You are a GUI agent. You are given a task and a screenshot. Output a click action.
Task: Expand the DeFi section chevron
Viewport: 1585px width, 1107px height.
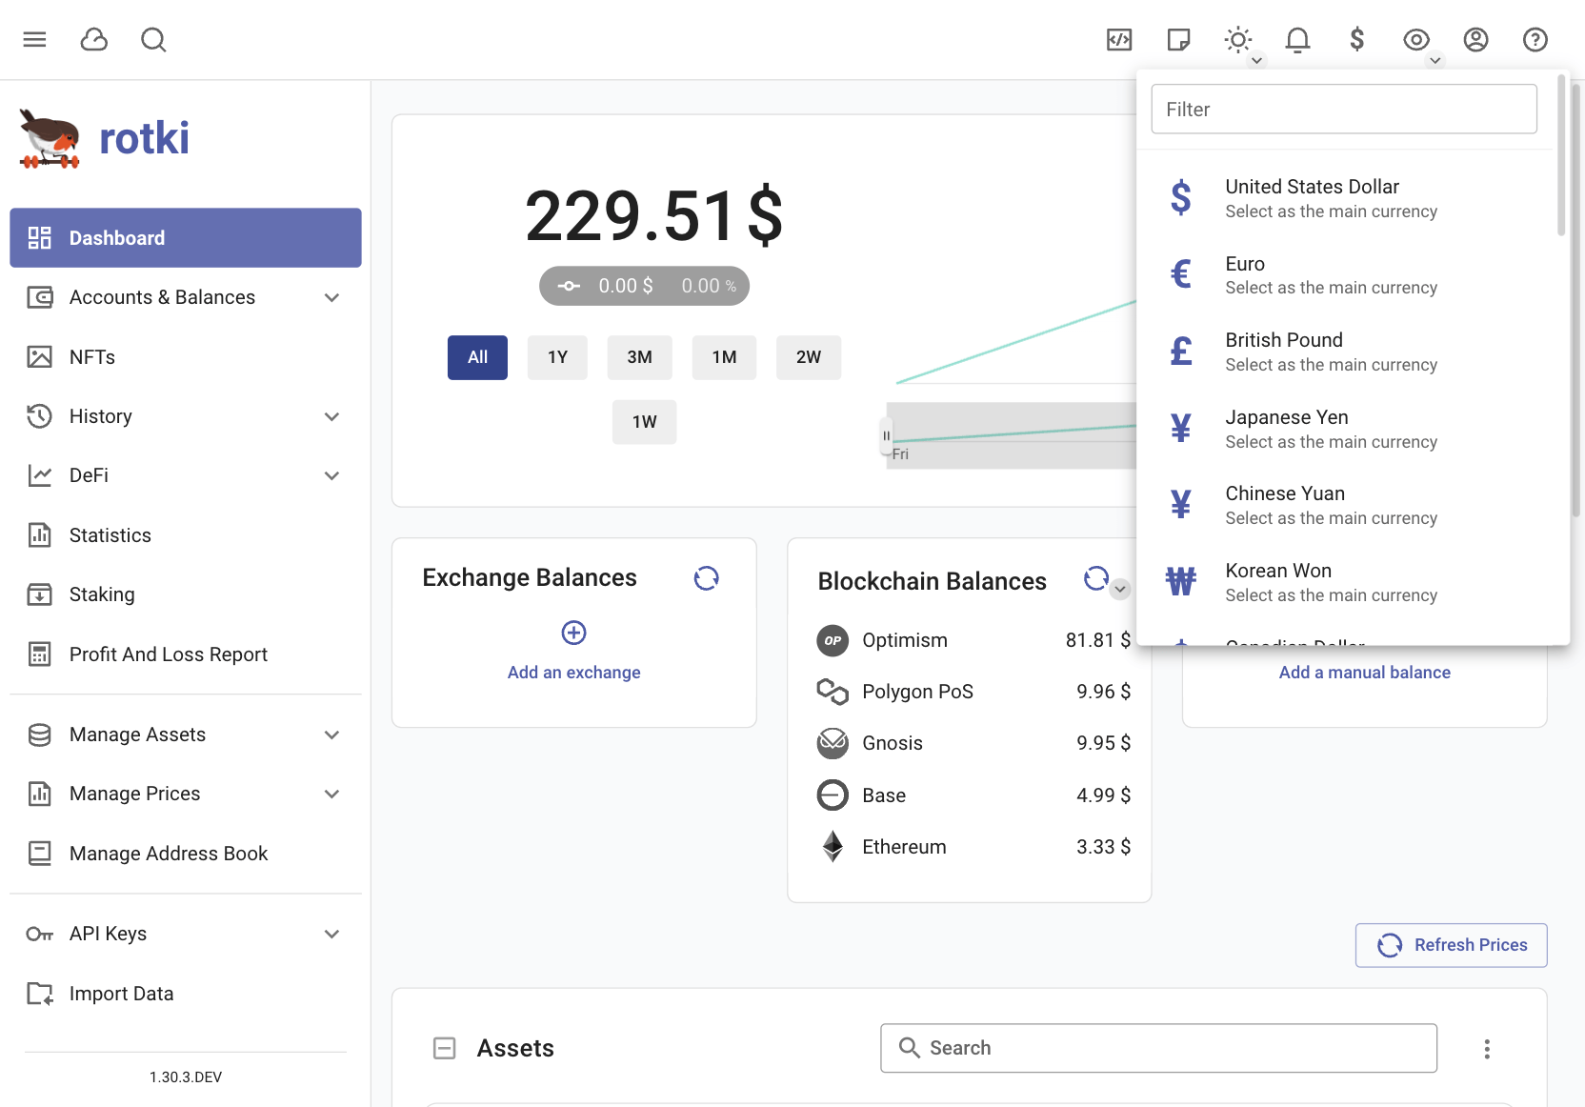331,475
